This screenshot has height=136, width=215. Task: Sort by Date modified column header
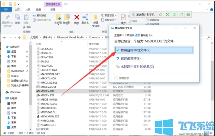pos(94,44)
